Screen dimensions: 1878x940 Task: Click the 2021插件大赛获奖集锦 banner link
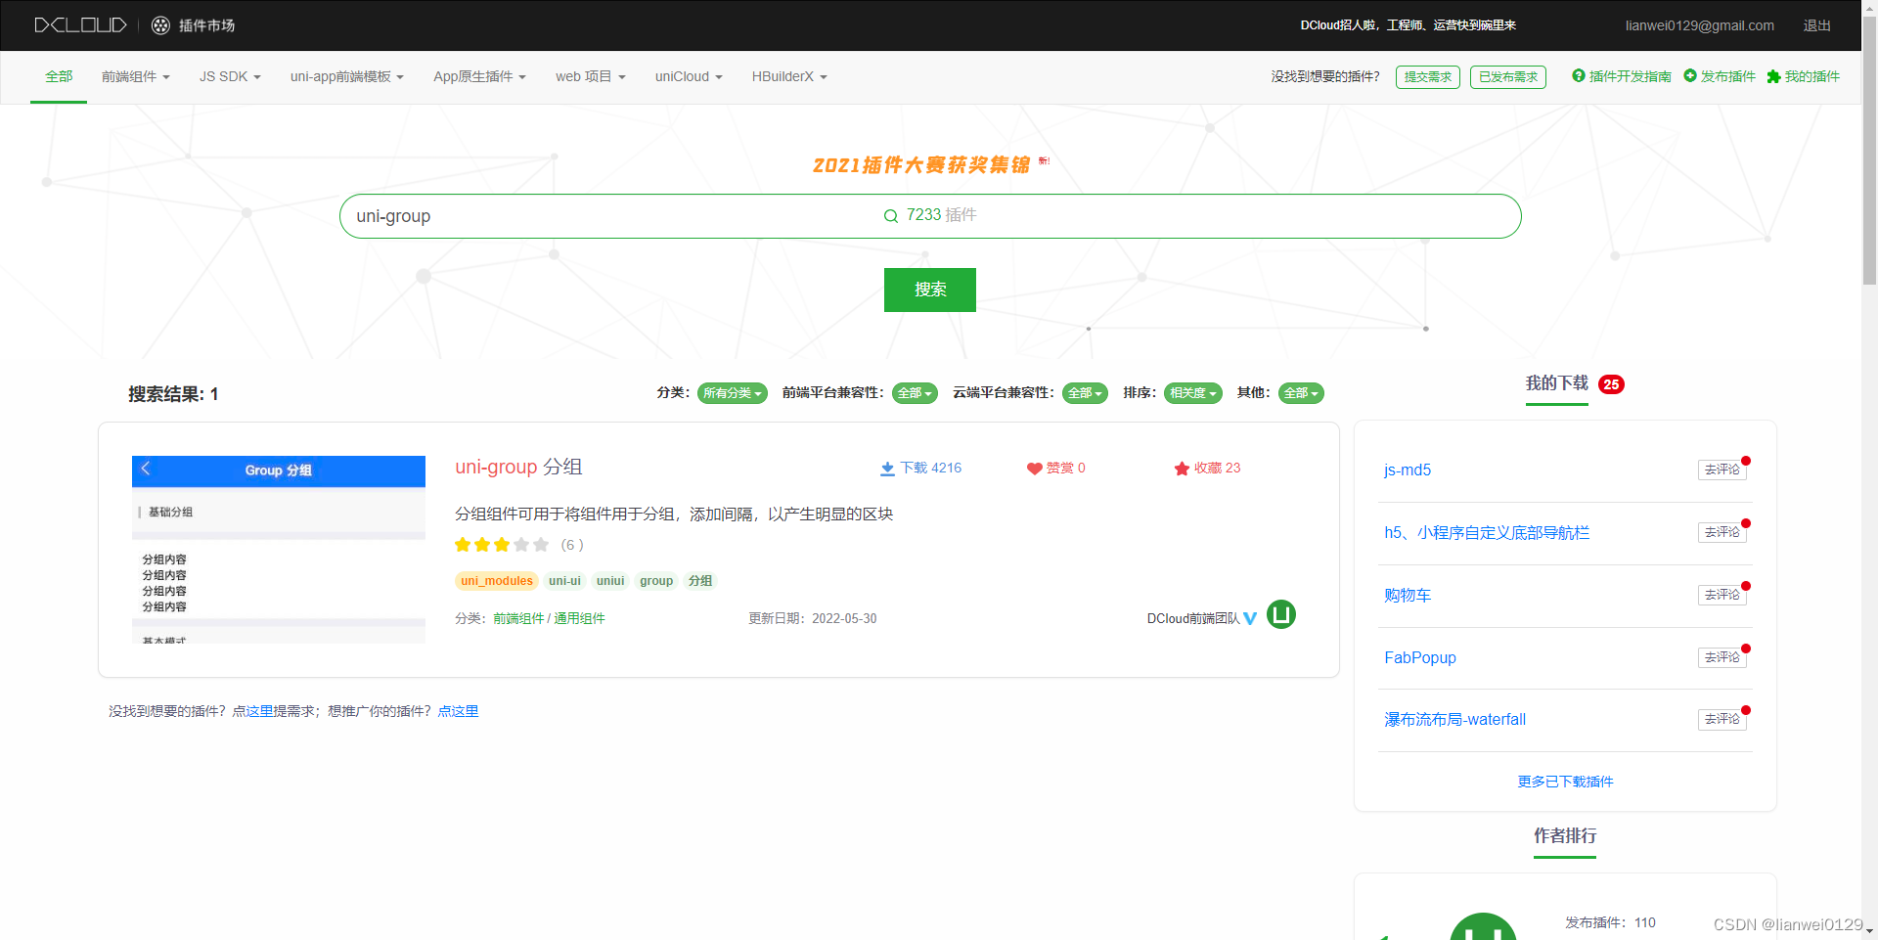point(921,164)
